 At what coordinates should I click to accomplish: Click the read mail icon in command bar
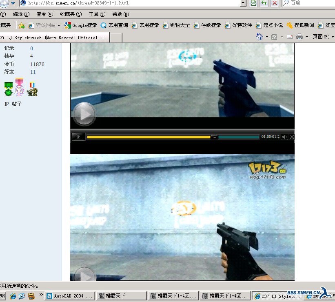click(290, 37)
